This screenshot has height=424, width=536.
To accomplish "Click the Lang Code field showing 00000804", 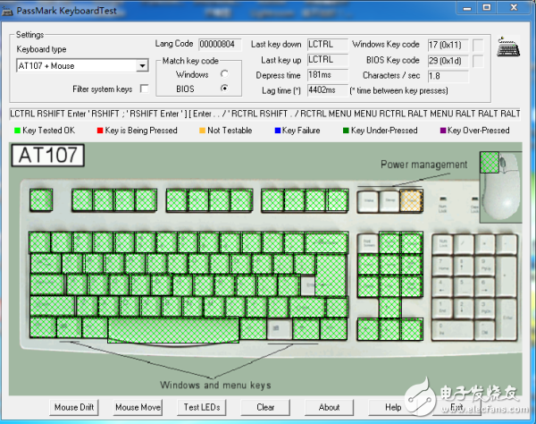I will point(220,44).
